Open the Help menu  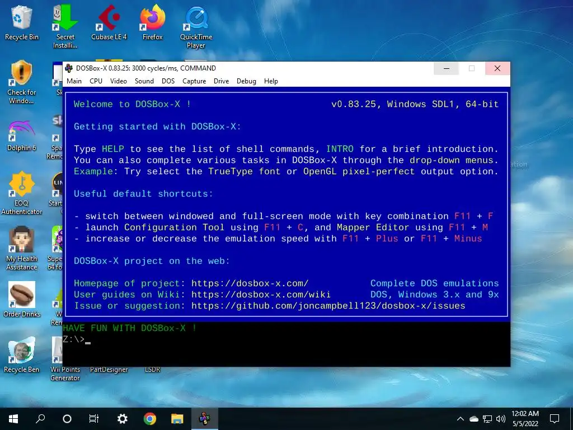click(271, 81)
